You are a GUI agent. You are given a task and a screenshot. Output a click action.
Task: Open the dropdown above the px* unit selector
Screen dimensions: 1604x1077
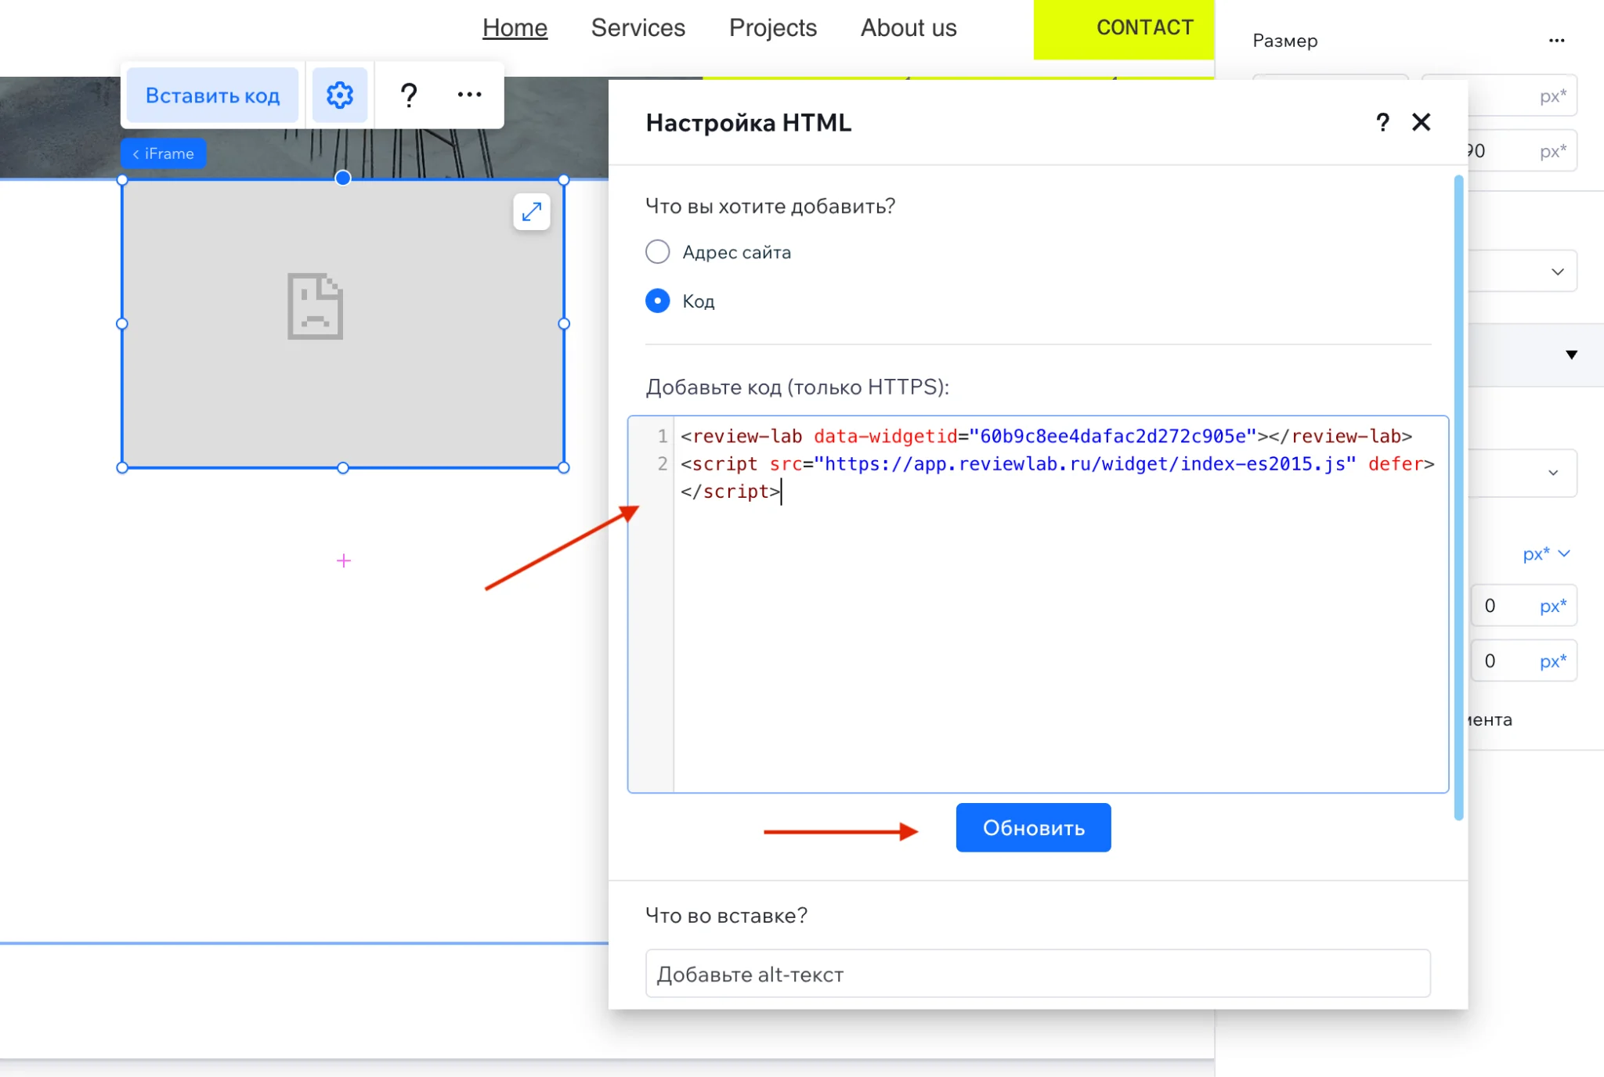pos(1524,473)
